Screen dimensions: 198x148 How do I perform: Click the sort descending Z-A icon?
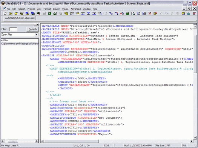pos(117,13)
